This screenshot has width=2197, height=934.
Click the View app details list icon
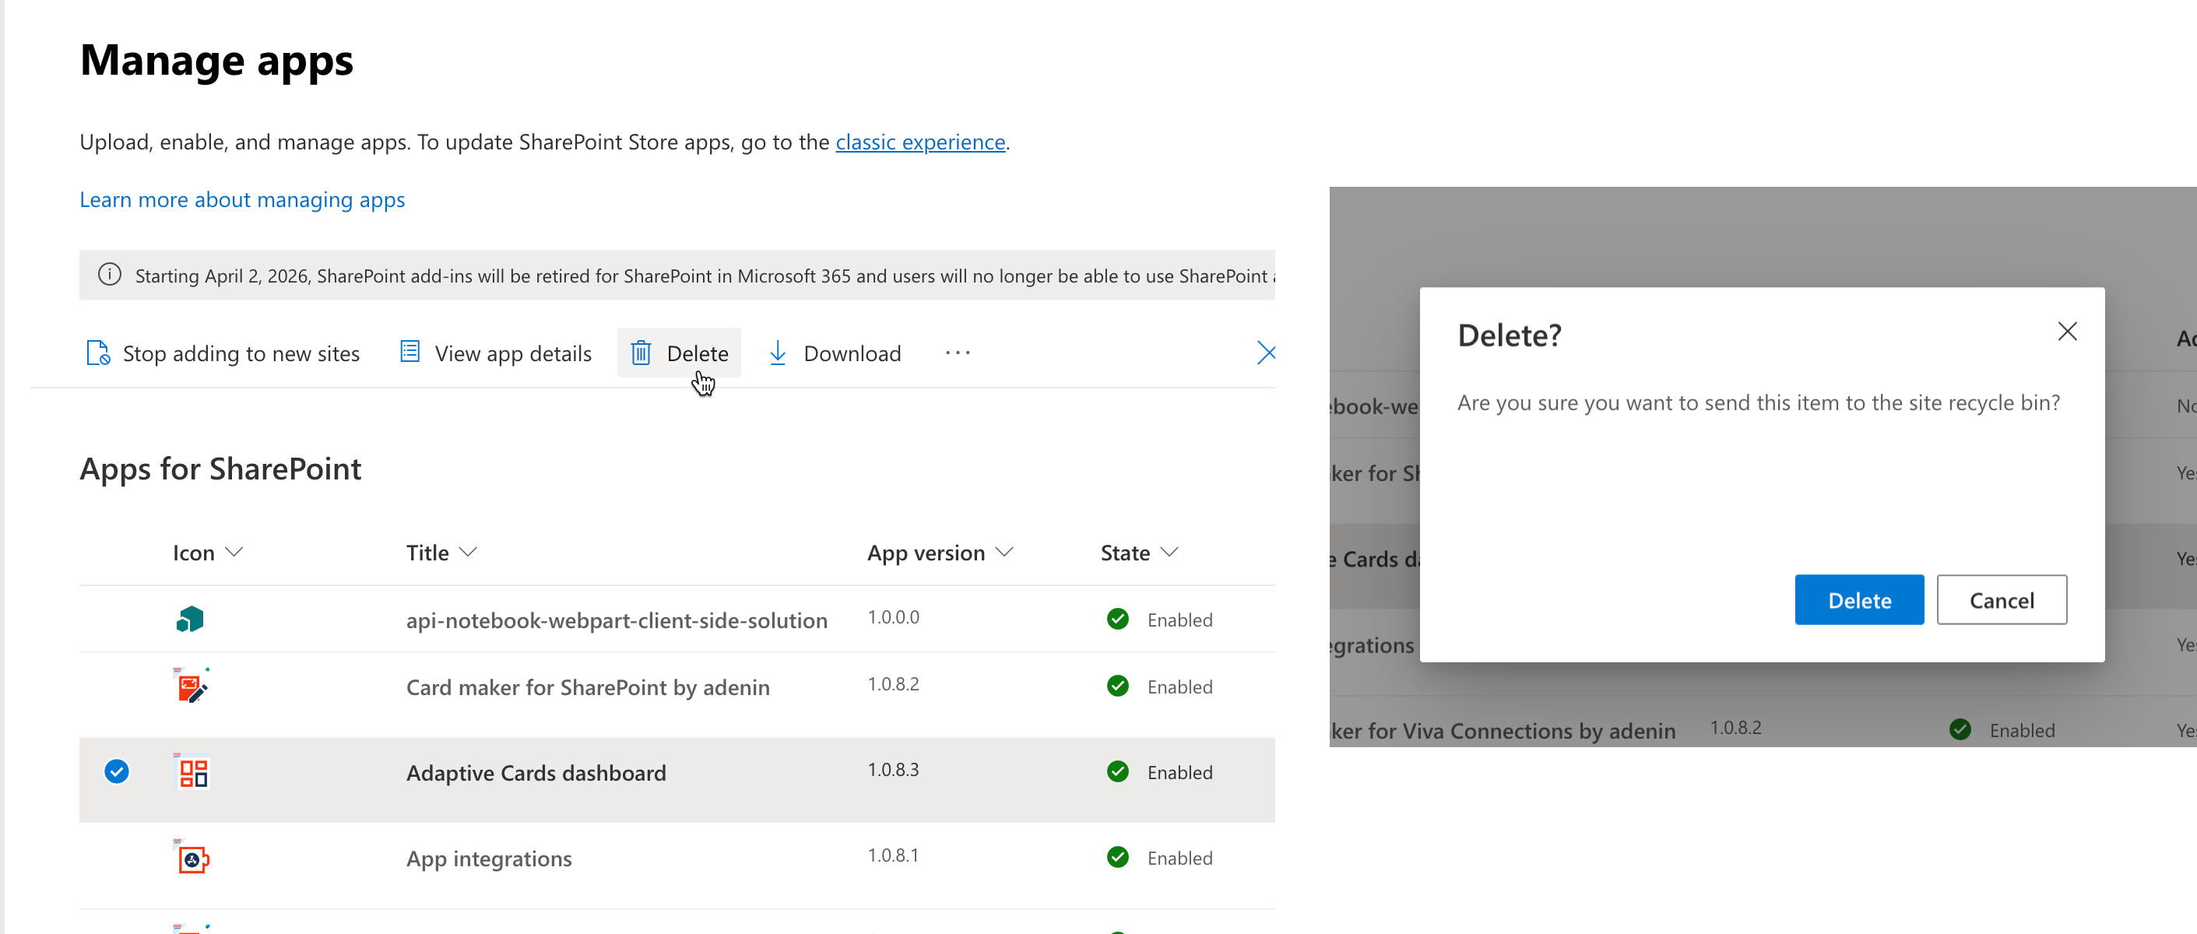[410, 352]
